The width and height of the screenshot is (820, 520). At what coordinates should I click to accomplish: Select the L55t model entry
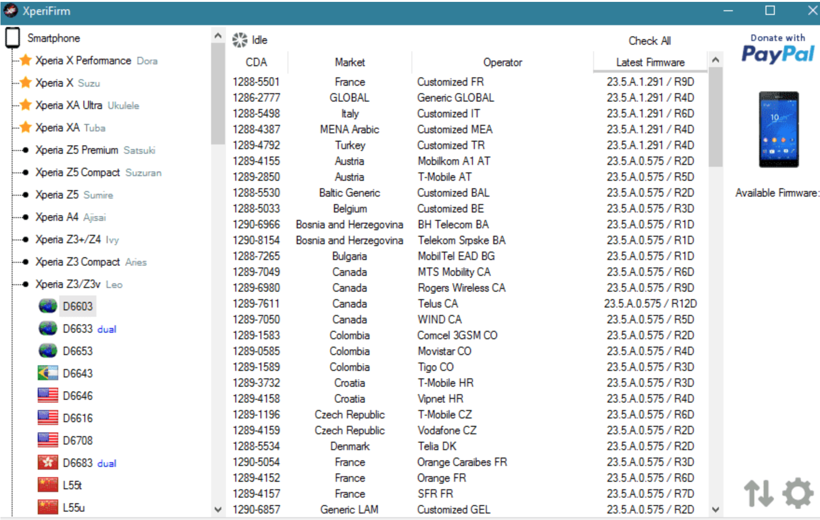coord(72,485)
